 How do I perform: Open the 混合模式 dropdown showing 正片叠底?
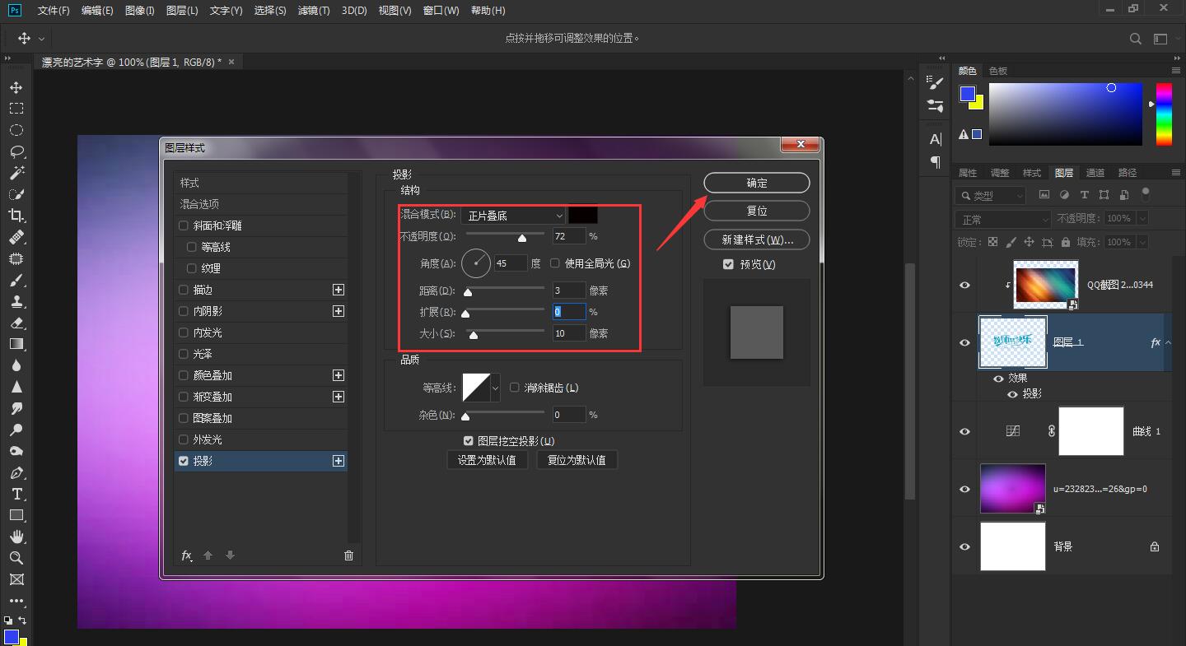pos(512,215)
